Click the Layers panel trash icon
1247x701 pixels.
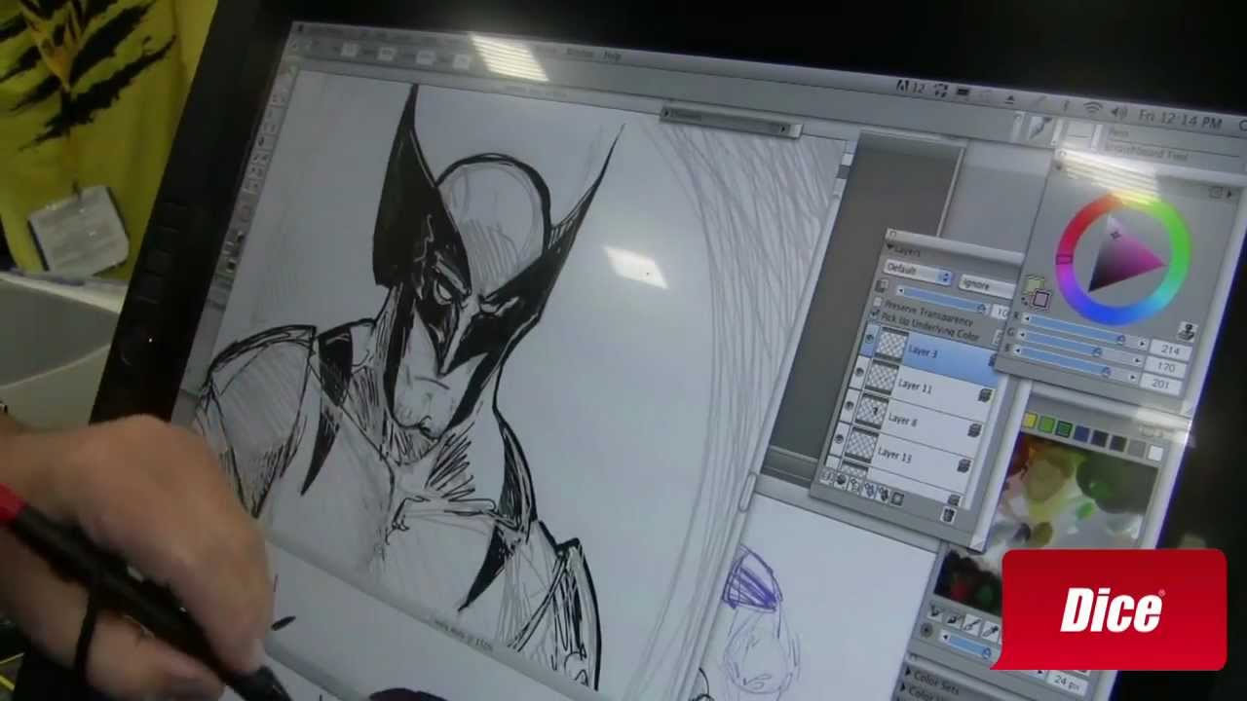(x=948, y=516)
